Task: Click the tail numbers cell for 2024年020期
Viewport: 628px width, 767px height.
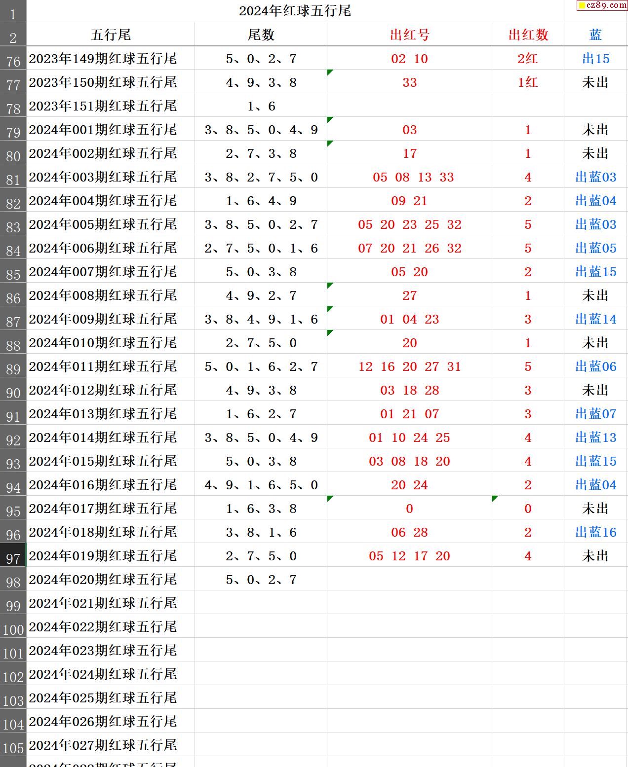Action: point(261,580)
